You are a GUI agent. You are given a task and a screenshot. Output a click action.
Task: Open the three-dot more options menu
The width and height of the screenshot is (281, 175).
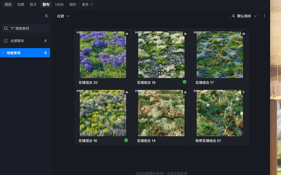pos(265,16)
